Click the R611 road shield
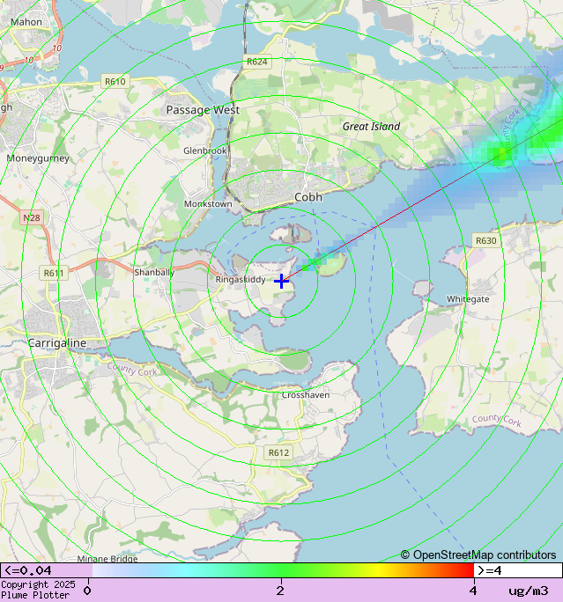 click(x=54, y=273)
